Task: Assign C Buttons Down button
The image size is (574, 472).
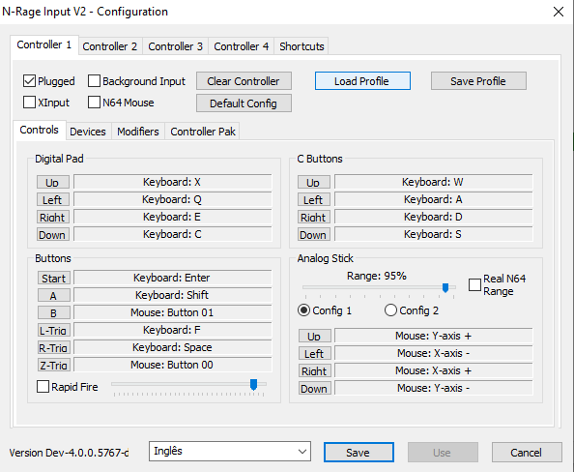Action: (314, 234)
